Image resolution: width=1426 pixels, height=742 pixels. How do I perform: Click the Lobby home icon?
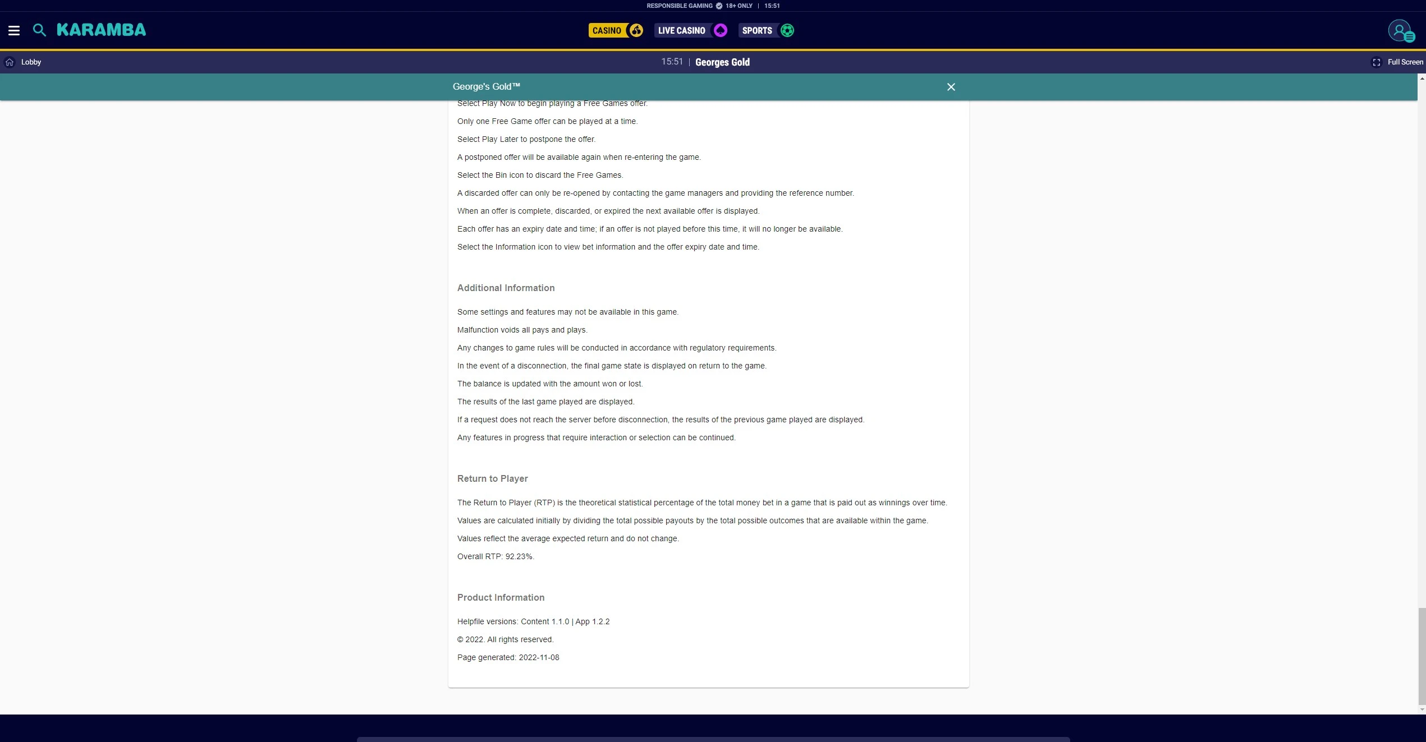10,62
